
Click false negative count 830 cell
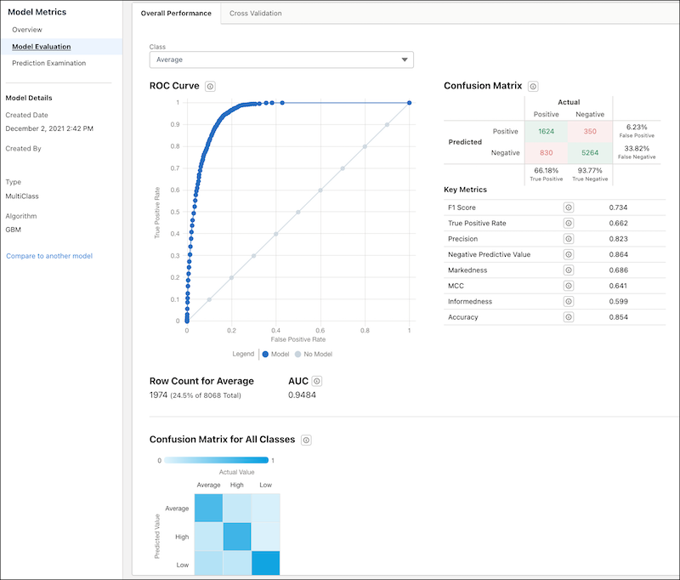pyautogui.click(x=546, y=153)
